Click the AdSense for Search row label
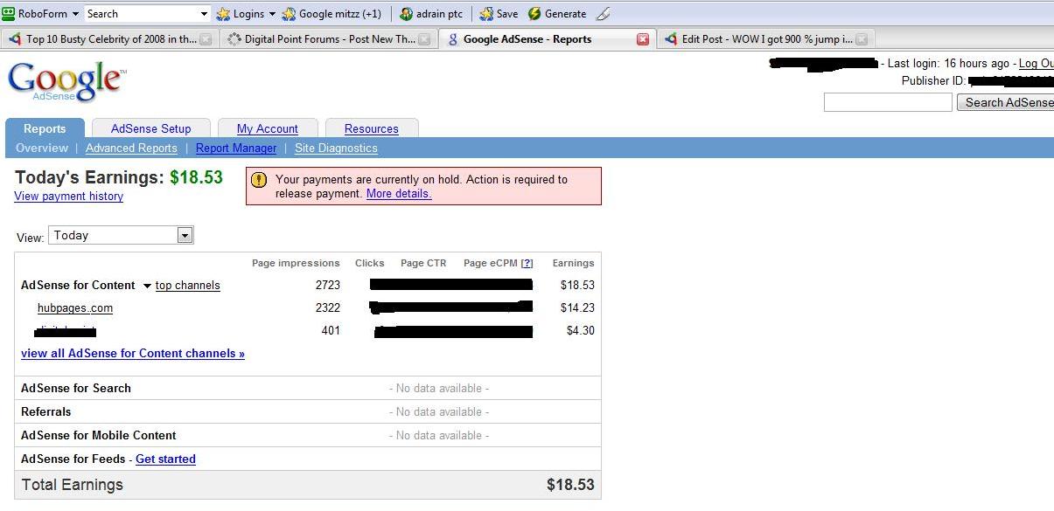 (76, 389)
